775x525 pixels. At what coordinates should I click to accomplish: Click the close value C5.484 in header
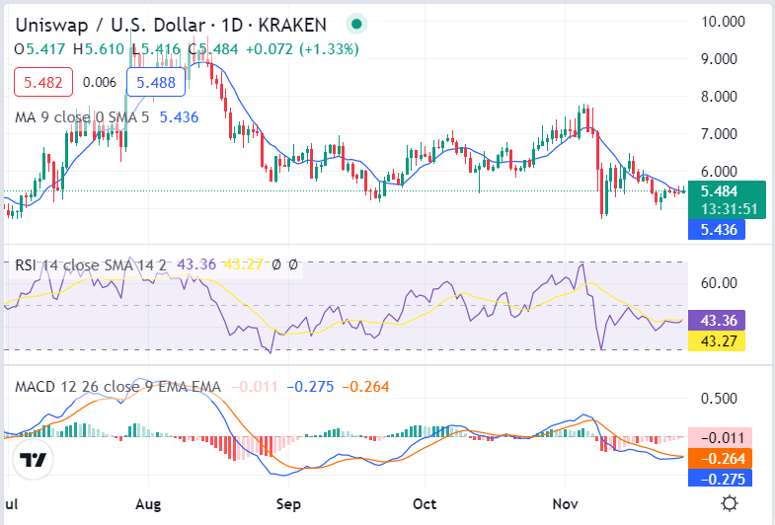[213, 49]
